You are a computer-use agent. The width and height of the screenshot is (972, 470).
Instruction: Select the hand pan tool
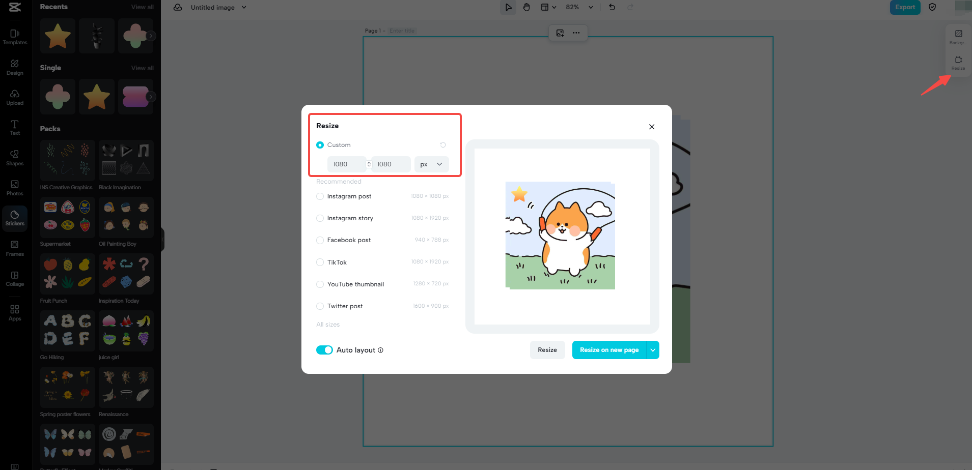click(526, 7)
